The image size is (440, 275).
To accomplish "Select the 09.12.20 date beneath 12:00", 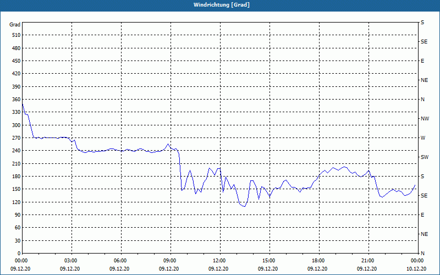I will tap(218, 268).
